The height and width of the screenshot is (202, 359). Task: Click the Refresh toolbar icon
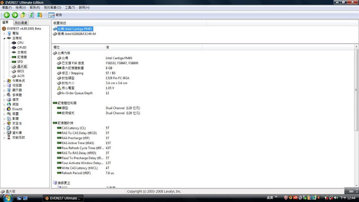[x=31, y=15]
